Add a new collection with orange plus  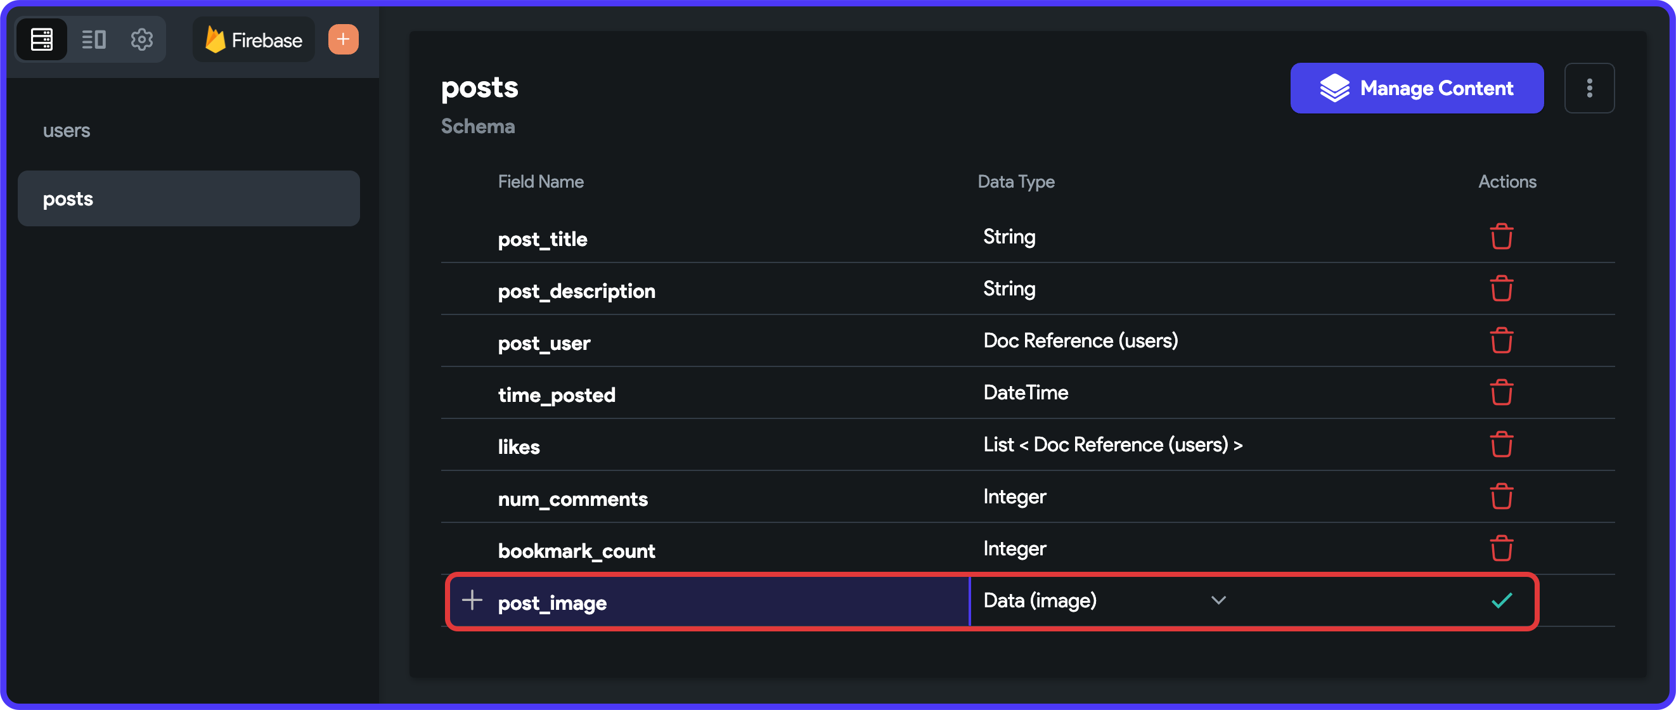point(343,40)
